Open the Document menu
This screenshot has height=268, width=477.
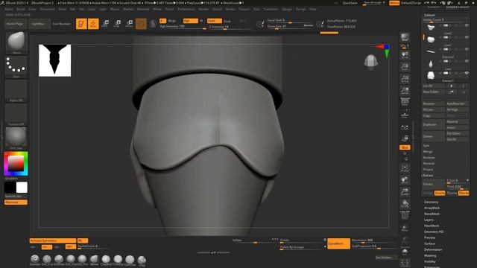click(x=48, y=9)
